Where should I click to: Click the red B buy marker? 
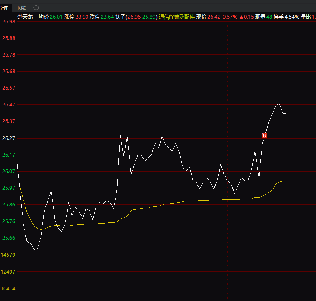click(264, 135)
